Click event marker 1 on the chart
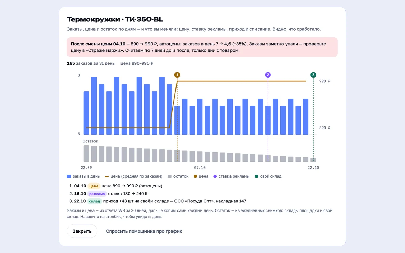Viewport: 405px width, 253px height. point(177,75)
